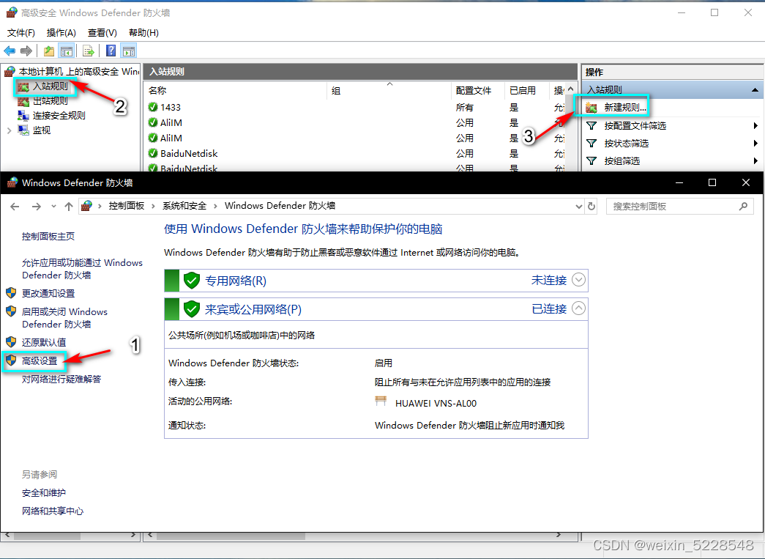The image size is (765, 559).
Task: Collapse the 入站规则 actions section with its arrow
Action: (x=755, y=90)
